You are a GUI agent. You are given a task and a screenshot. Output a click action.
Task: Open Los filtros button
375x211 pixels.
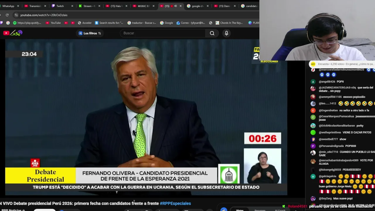tap(90, 33)
